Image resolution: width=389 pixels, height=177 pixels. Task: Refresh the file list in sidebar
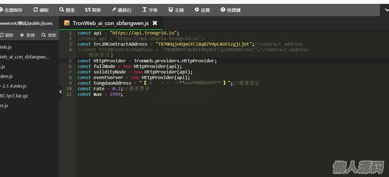[x=7, y=35]
